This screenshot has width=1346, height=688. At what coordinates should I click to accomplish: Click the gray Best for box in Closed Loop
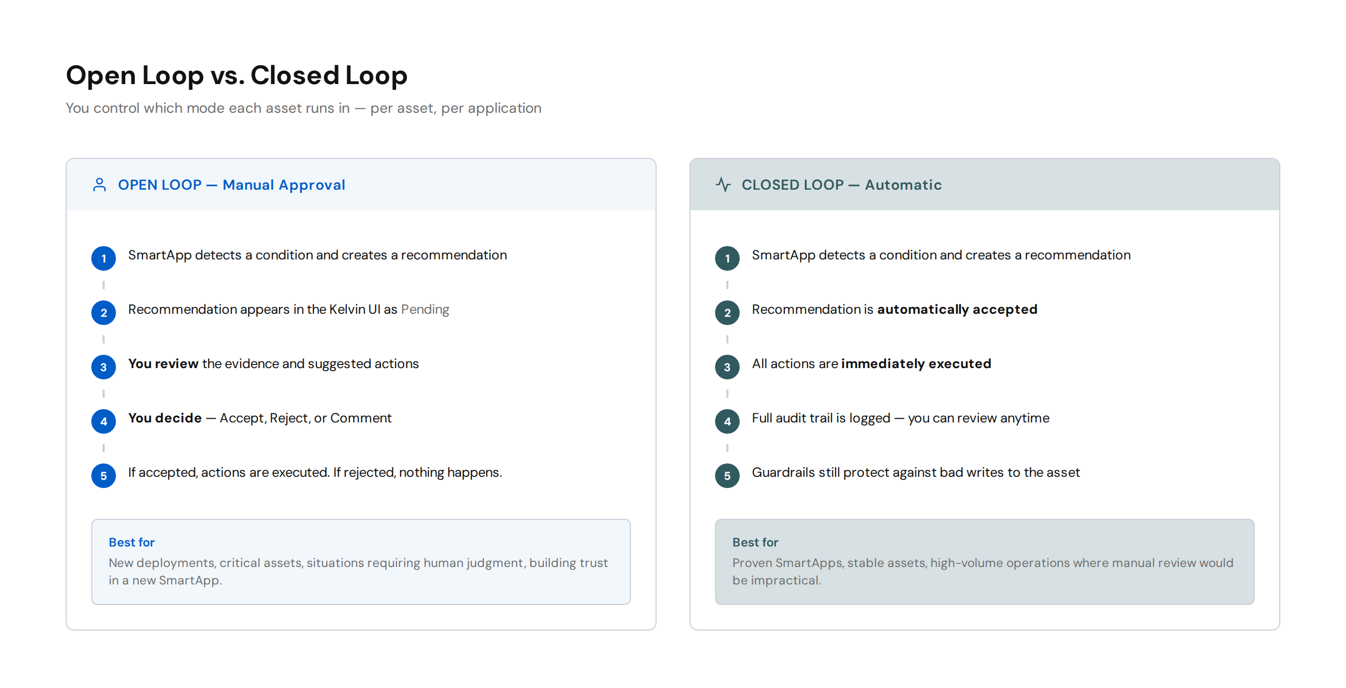click(984, 561)
